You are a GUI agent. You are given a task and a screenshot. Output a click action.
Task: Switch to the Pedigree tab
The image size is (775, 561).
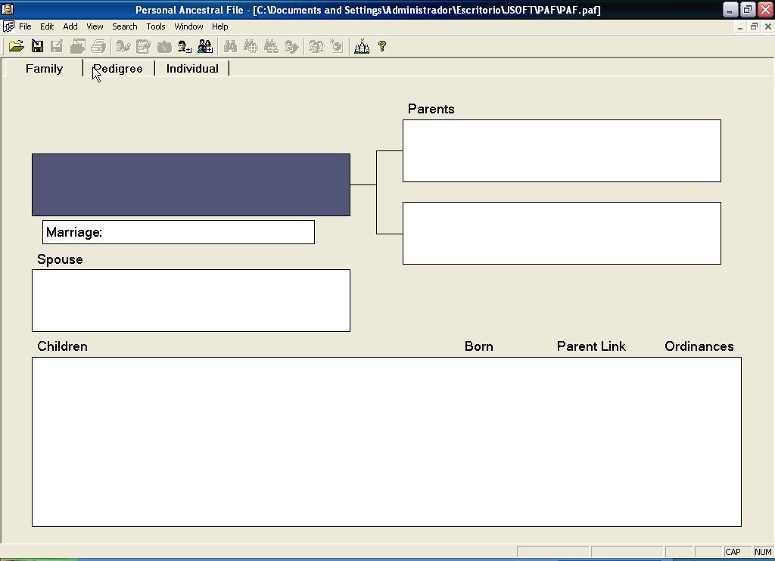point(118,68)
